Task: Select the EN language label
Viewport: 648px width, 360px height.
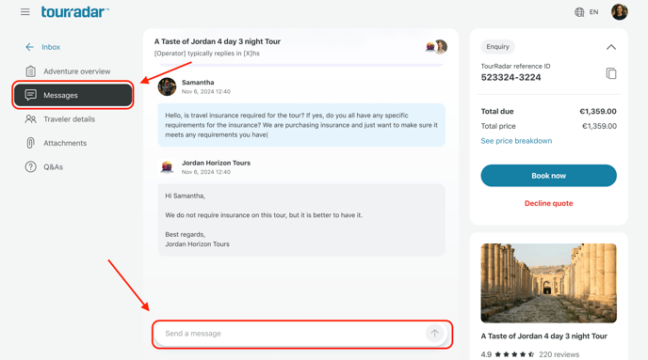Action: [x=594, y=12]
